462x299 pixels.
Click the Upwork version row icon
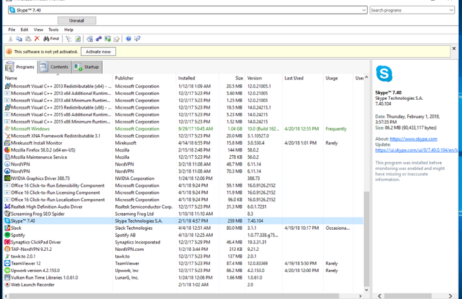pyautogui.click(x=7, y=270)
